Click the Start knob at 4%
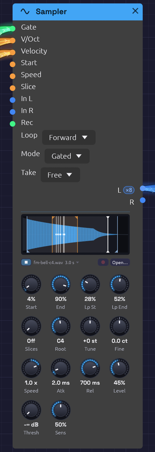 coord(31,284)
